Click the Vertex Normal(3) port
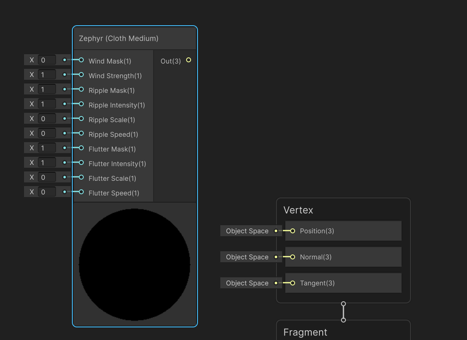The width and height of the screenshot is (467, 340). point(292,257)
